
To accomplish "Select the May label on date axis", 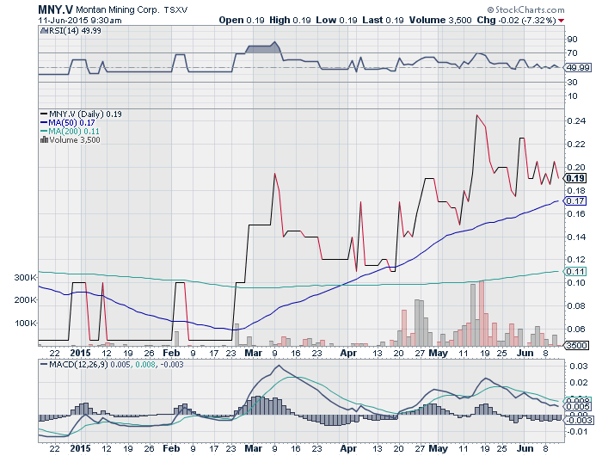I will pos(439,353).
